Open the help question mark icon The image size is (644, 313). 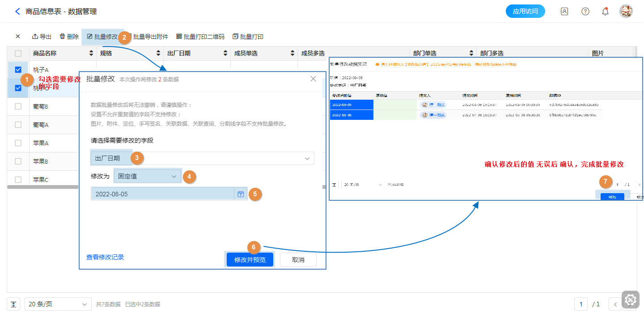point(585,12)
